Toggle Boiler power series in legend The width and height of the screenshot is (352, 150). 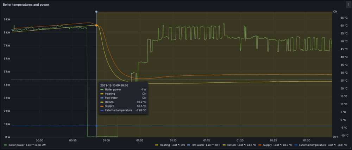(17, 145)
